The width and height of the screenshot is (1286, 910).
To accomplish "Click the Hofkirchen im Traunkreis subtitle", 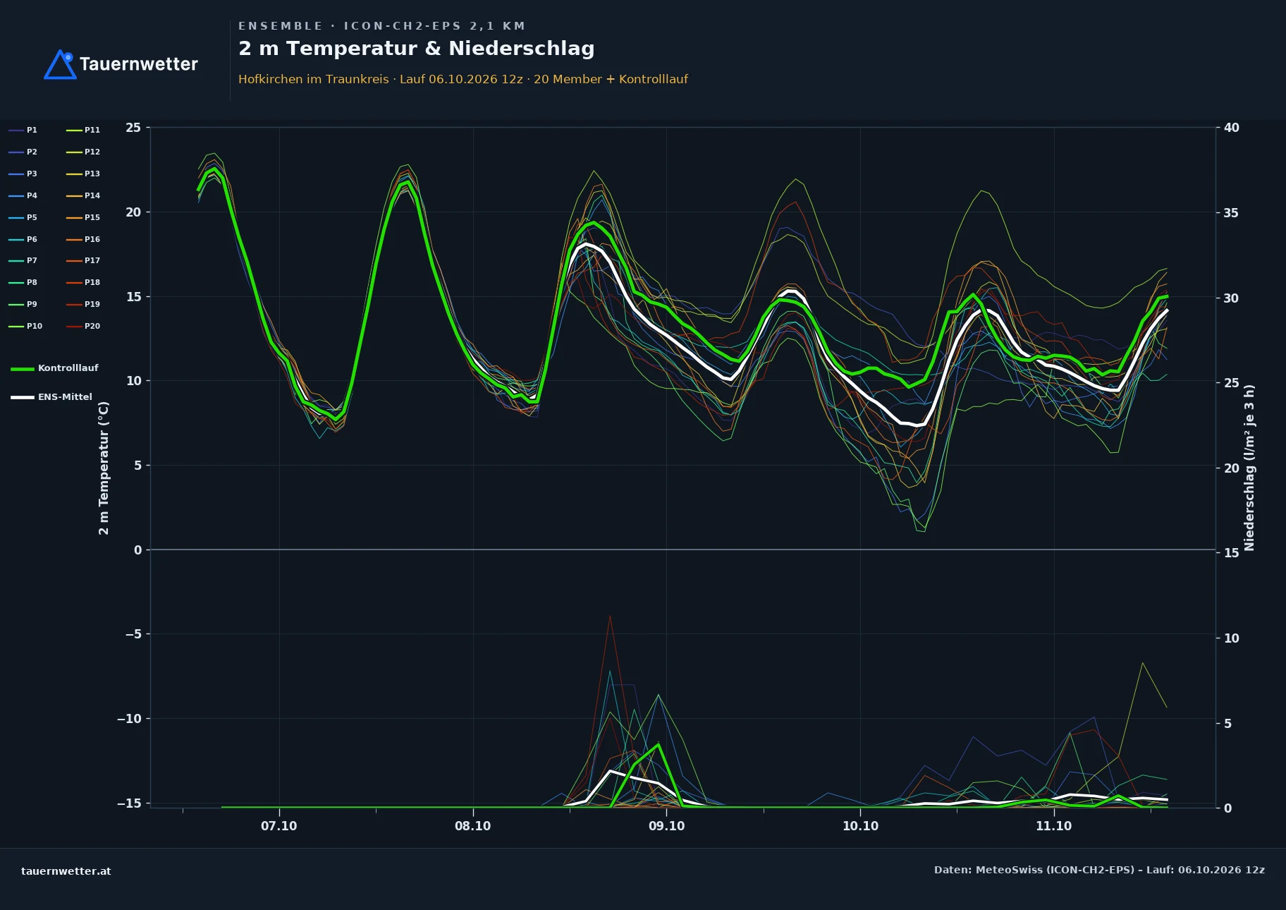I will [x=314, y=79].
